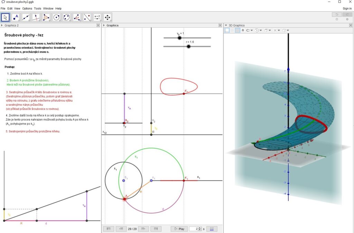Select the Point tool

(16, 17)
